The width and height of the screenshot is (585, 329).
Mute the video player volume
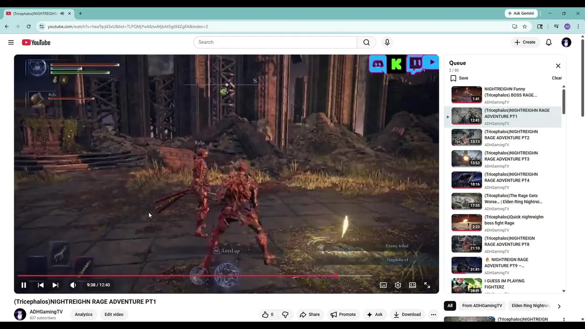pos(73,285)
